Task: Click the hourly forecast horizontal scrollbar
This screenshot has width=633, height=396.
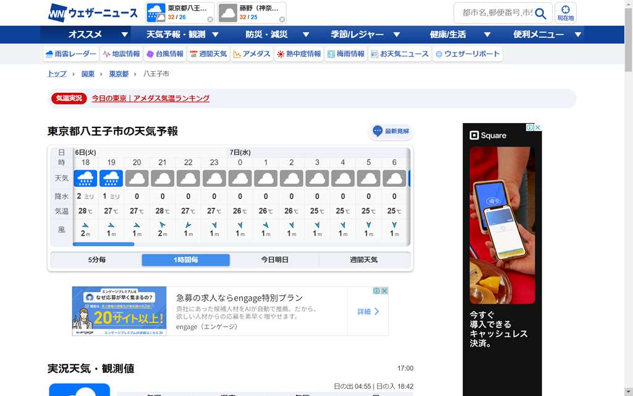Action: (x=103, y=244)
